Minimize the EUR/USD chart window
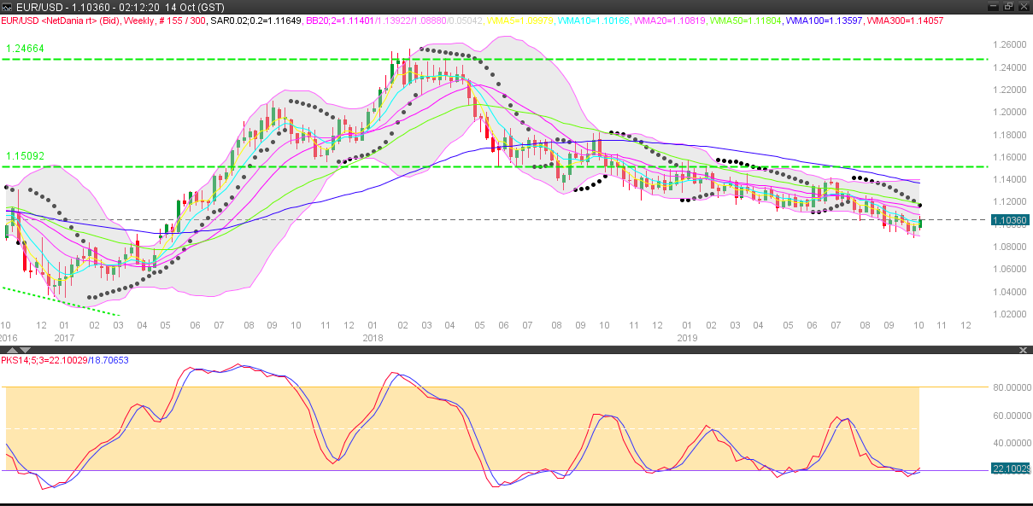The image size is (1033, 506). coord(992,6)
